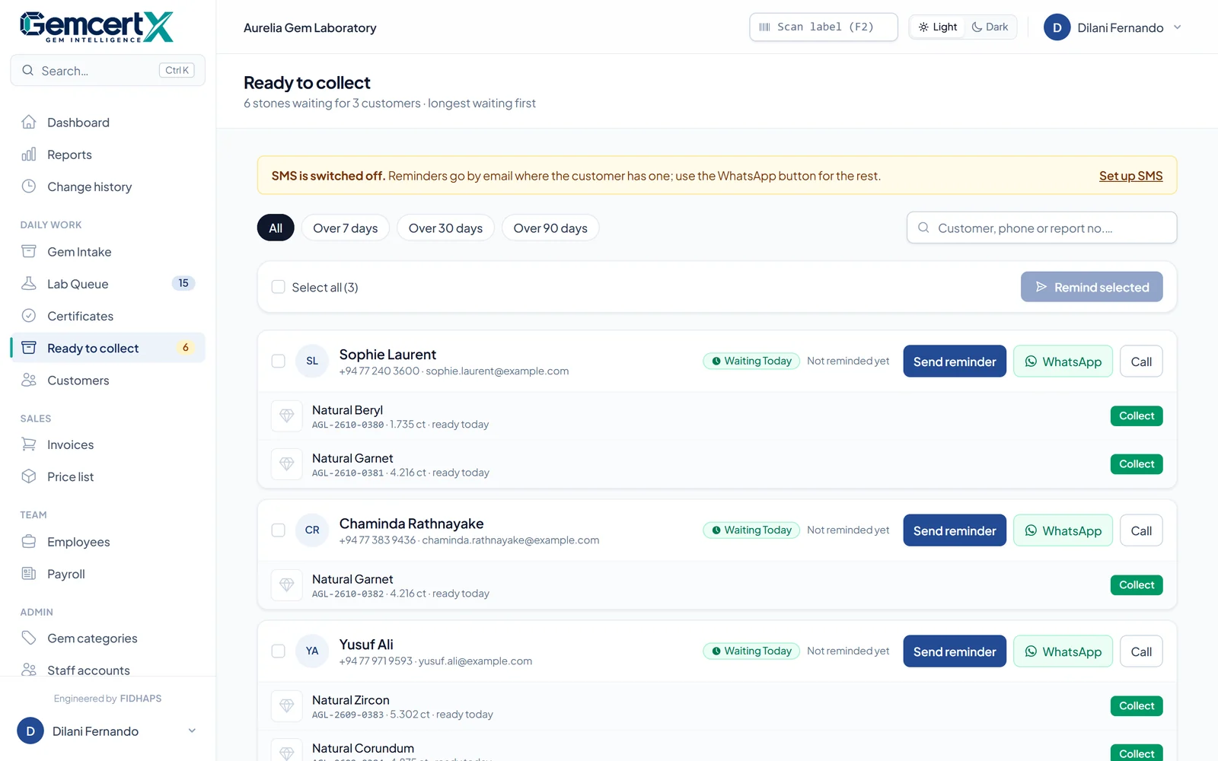This screenshot has height=761, width=1218.
Task: Click the gem icon beside Natural Beryl
Action: tap(287, 416)
